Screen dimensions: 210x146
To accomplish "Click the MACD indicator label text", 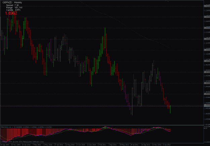I will click(x=27, y=127).
